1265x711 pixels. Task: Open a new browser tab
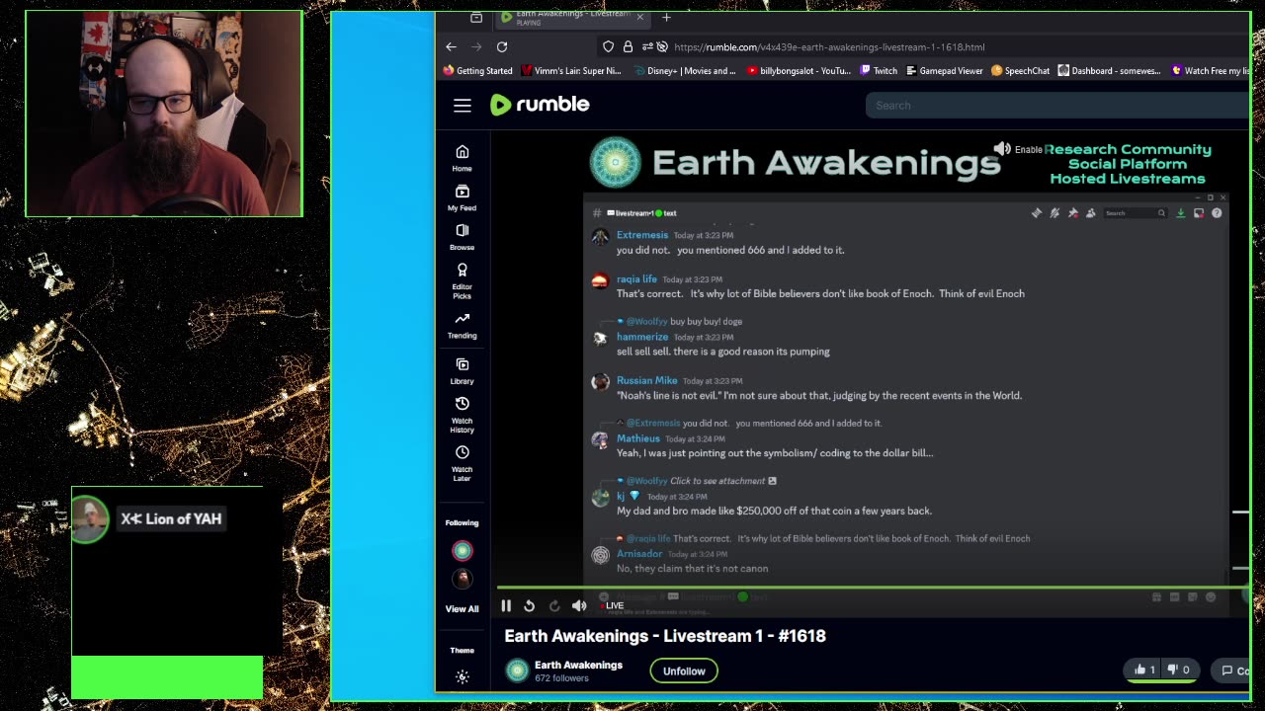(666, 17)
